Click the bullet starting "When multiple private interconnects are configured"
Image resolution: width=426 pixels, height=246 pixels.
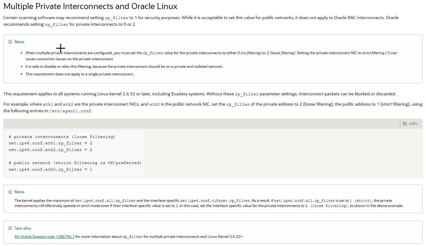211,56
